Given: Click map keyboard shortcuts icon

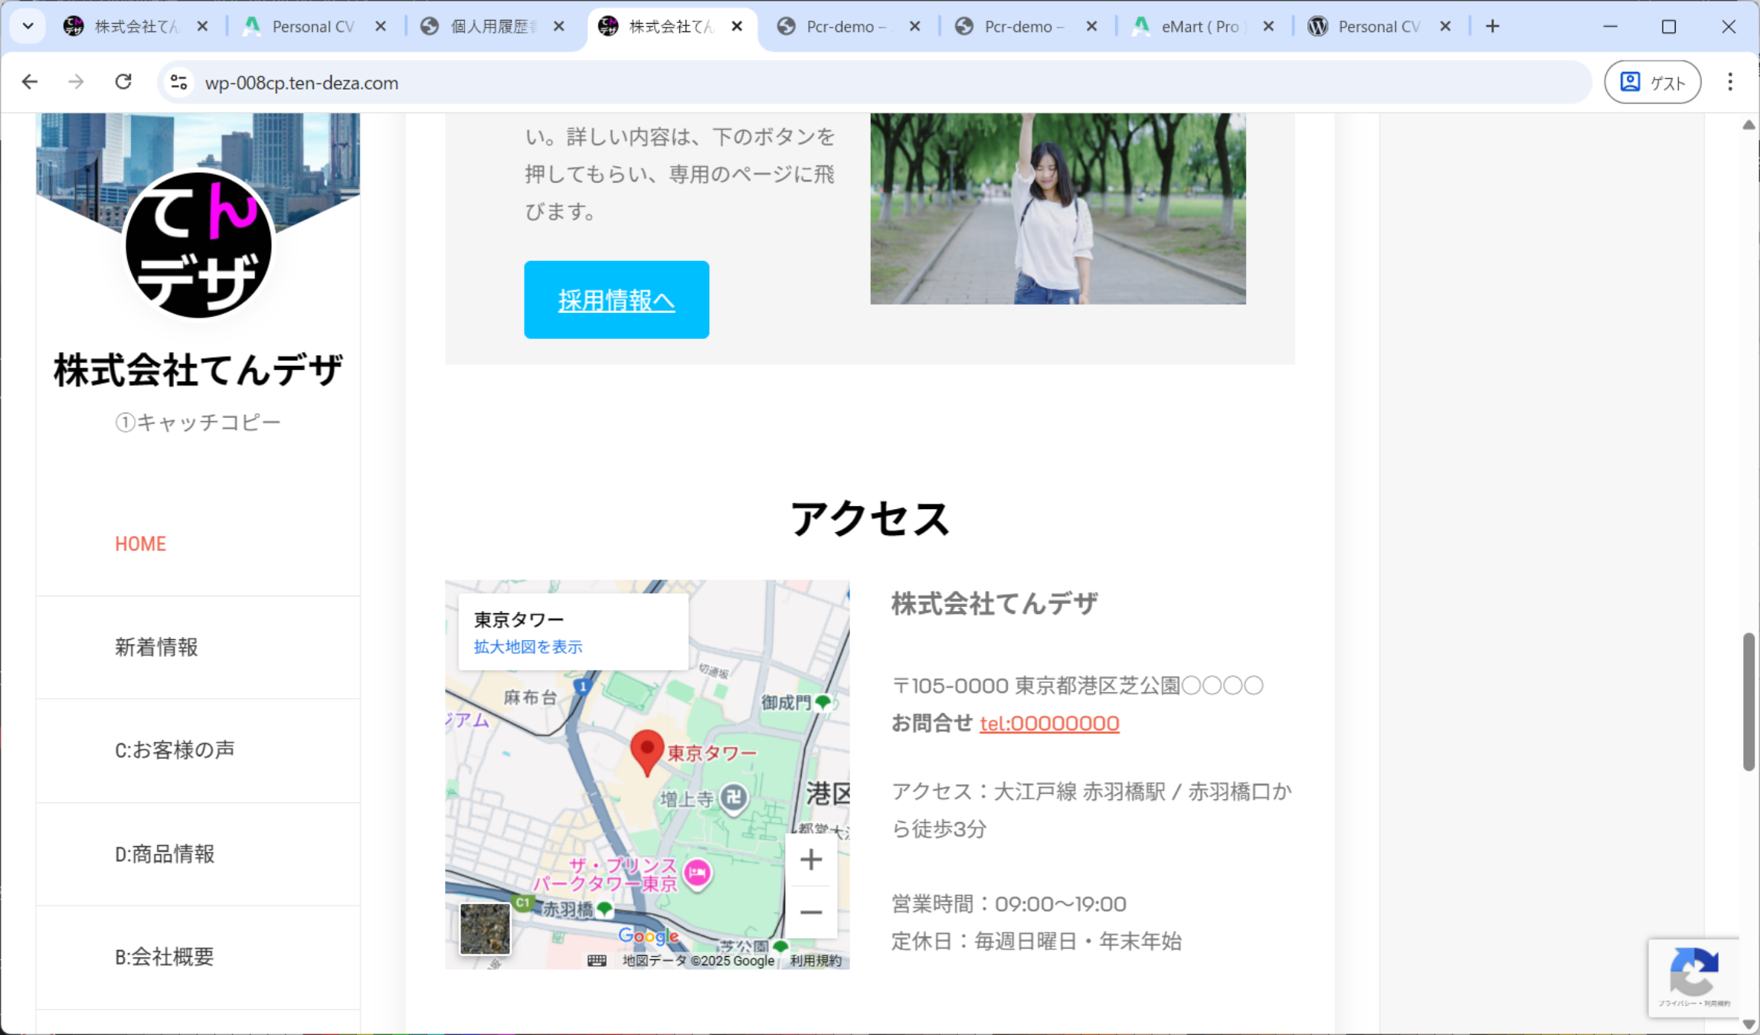Looking at the screenshot, I should [x=597, y=960].
